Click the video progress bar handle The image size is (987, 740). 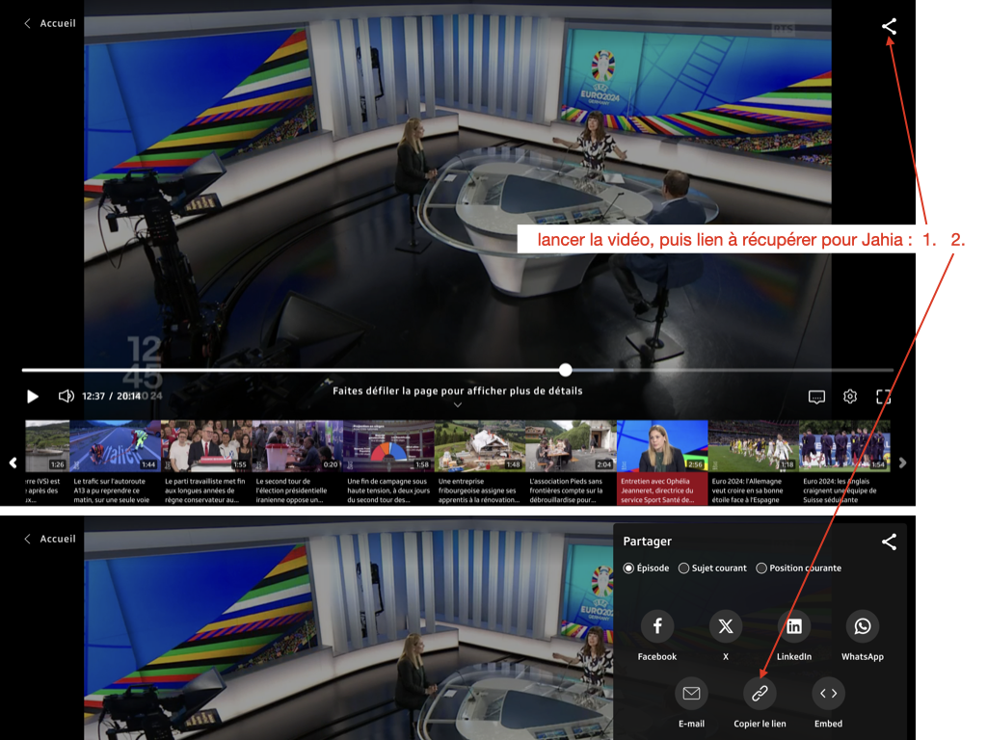click(566, 370)
